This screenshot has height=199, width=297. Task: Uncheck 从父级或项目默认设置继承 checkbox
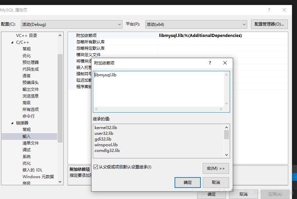point(96,167)
